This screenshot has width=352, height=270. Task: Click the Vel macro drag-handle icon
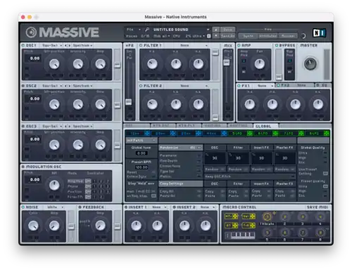pos(253,217)
